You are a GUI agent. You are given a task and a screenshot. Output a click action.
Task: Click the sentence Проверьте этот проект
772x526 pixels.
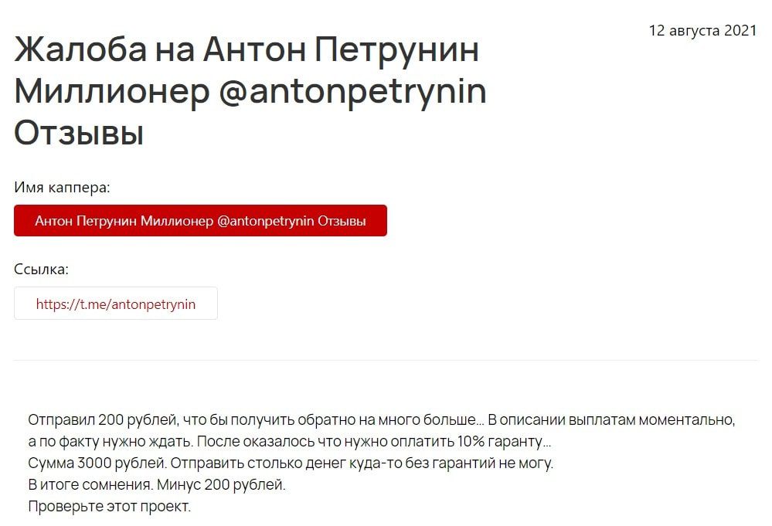pos(109,507)
